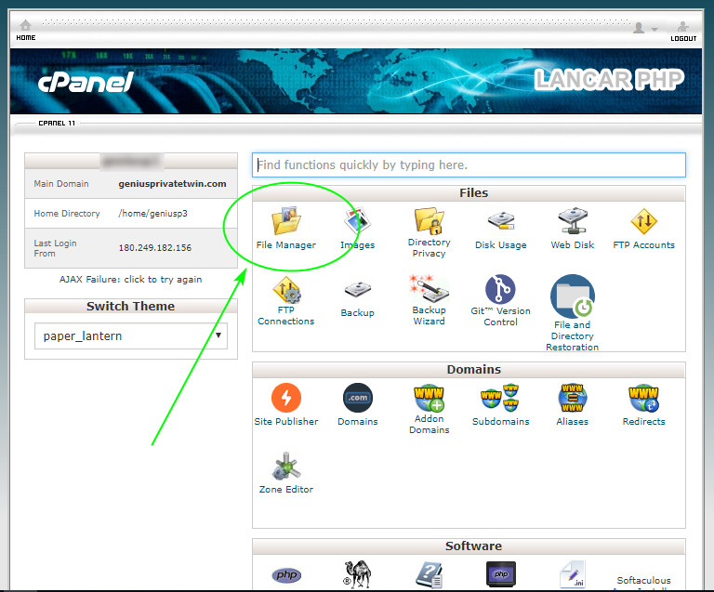Screen dimensions: 714x592
Task: Click the question mark book icon in Software
Action: [429, 574]
